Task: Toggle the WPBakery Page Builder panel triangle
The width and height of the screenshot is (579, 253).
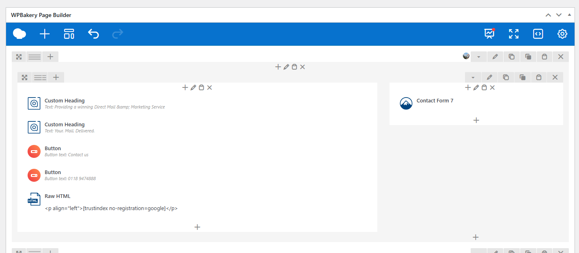Action: 569,15
